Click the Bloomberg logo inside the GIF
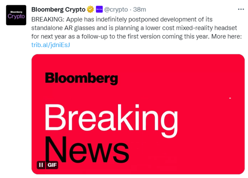The image size is (248, 178). 81,79
